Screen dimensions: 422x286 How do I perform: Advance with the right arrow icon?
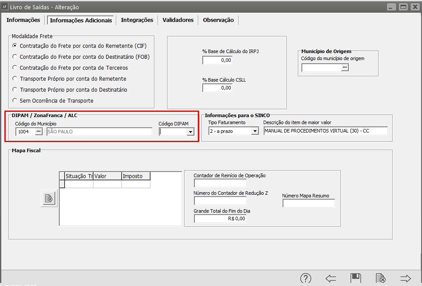405,278
